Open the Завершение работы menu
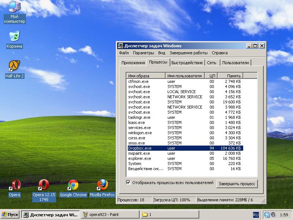This screenshot has width=293, height=220. click(x=188, y=53)
